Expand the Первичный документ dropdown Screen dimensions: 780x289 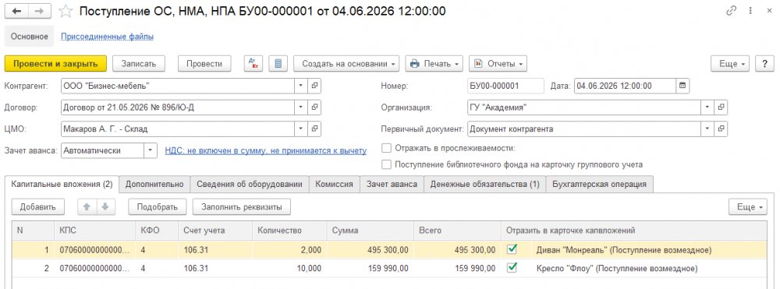pos(707,129)
